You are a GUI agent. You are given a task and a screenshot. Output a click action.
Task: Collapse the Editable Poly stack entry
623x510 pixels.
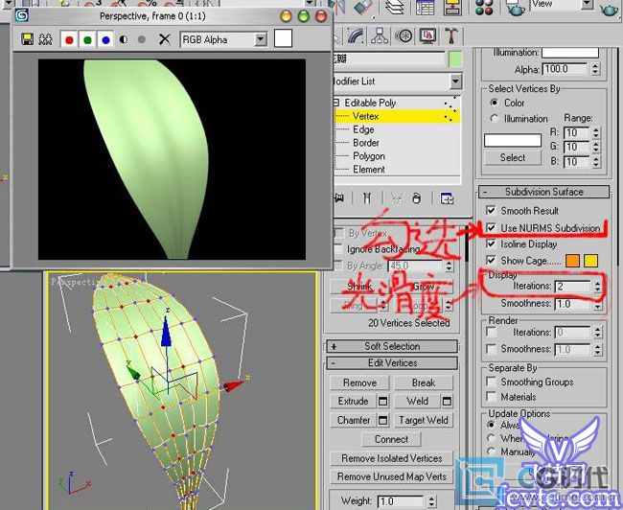tap(336, 103)
